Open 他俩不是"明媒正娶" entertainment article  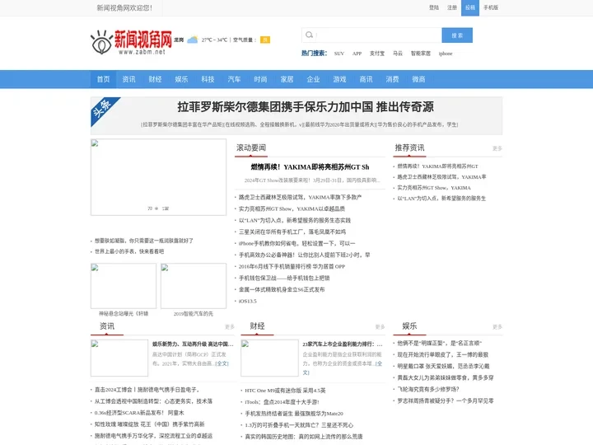439,343
